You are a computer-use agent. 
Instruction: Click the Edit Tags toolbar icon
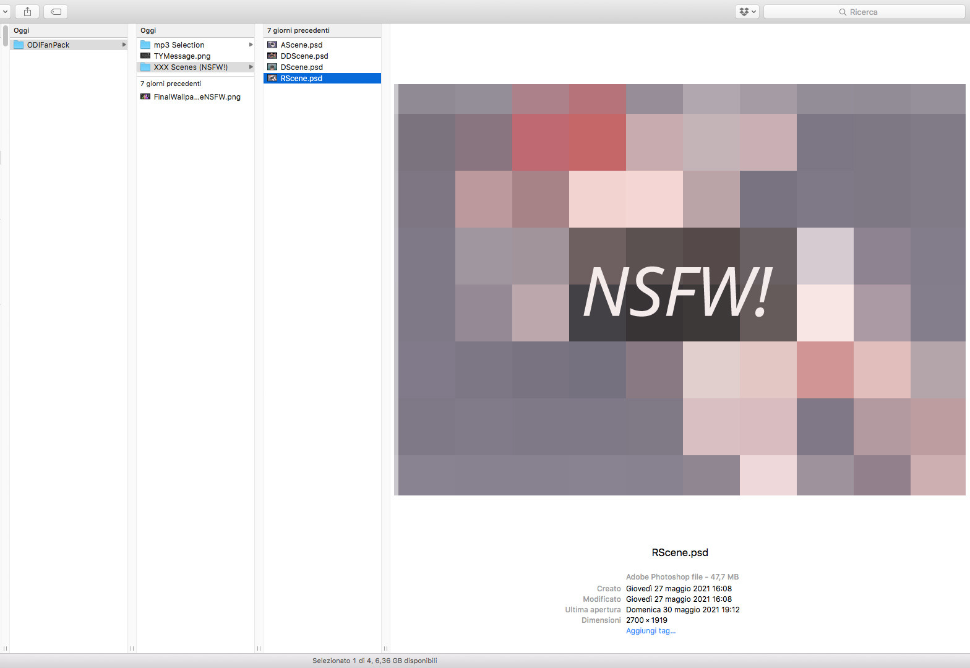coord(56,12)
